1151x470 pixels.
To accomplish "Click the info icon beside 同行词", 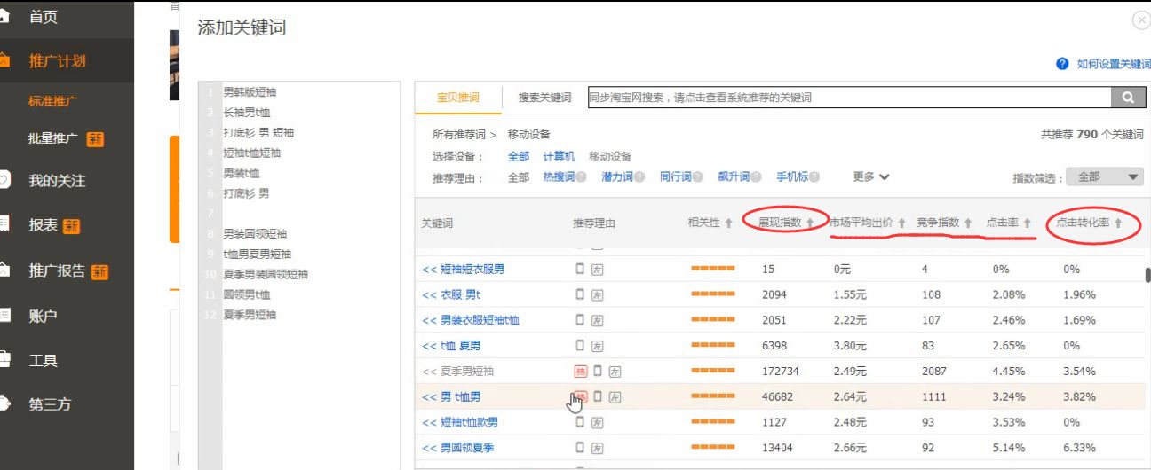I will click(x=698, y=177).
